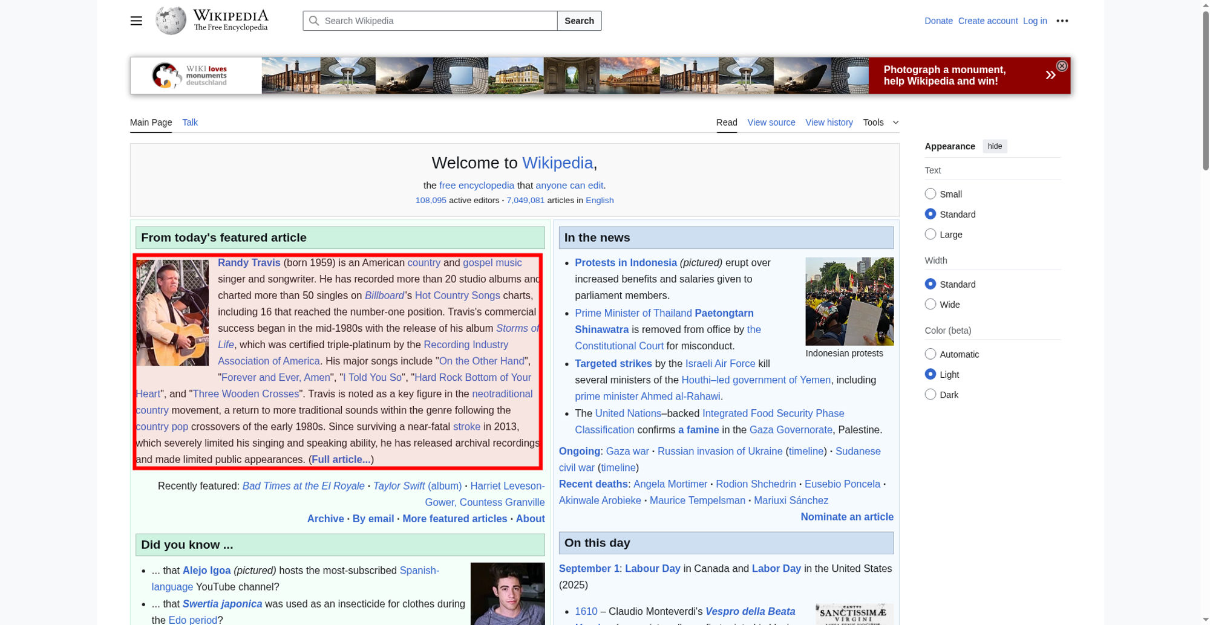Select Wide width option
This screenshot has height=625, width=1210.
point(930,304)
